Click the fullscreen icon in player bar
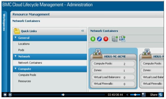Screen dimensions: 166x99 [x=144, y=95]
